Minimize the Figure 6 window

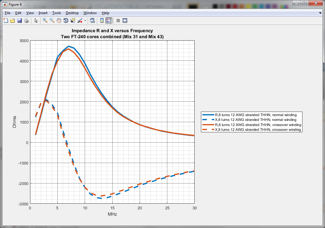point(296,3)
